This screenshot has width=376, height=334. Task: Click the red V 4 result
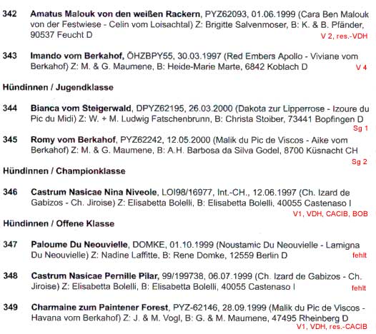[x=362, y=67]
